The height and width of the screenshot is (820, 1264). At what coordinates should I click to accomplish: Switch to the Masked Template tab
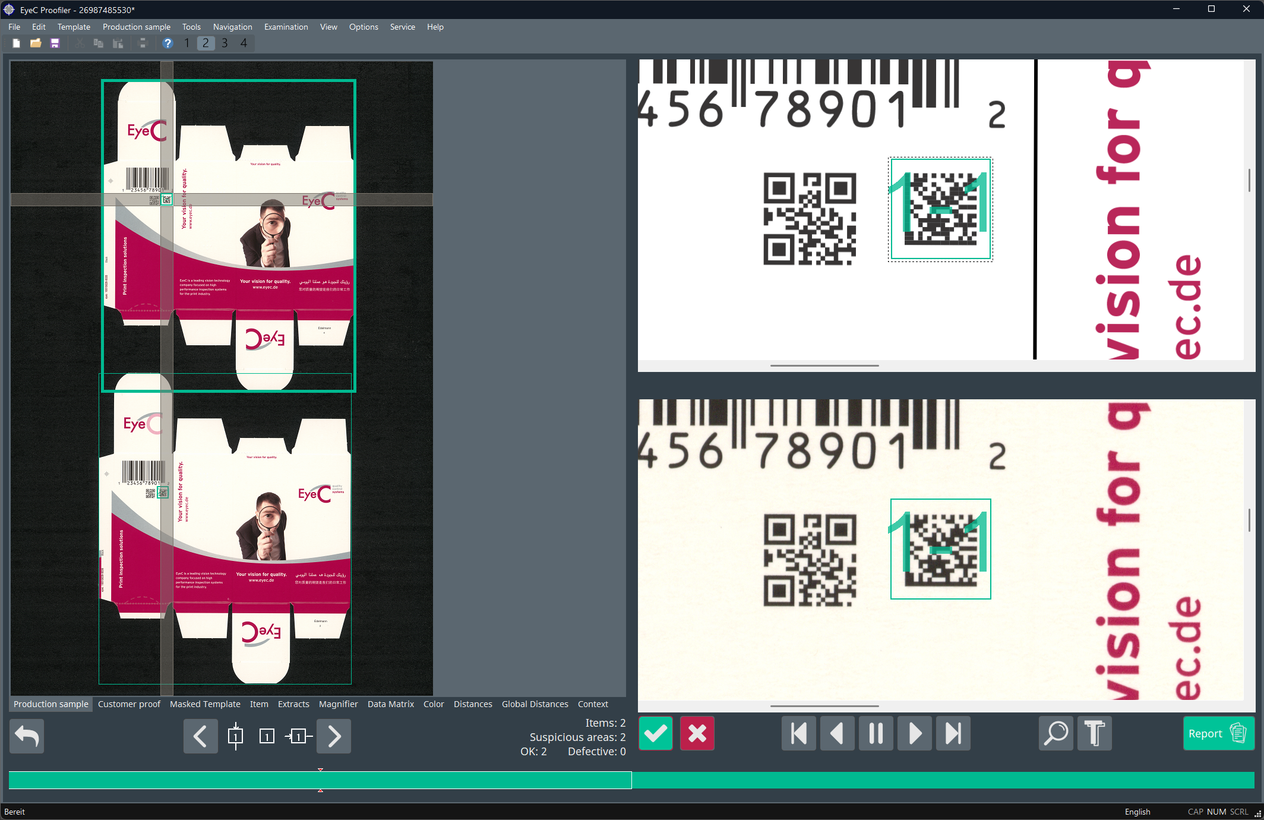pyautogui.click(x=205, y=704)
